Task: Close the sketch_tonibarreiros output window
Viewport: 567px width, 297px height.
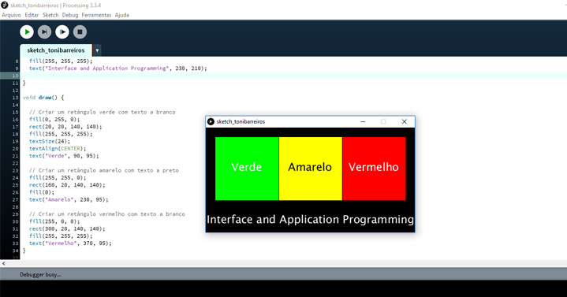Action: 405,122
